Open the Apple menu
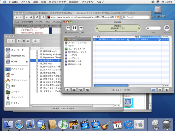 point(5,2)
